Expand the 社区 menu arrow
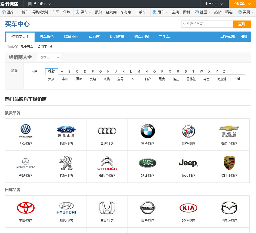The width and height of the screenshot is (256, 233). 209,12
